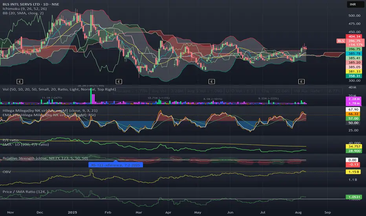Viewport: 366px width, 216px height.
Task: Click the 500.00 level on the price axis
Action: click(354, 15)
